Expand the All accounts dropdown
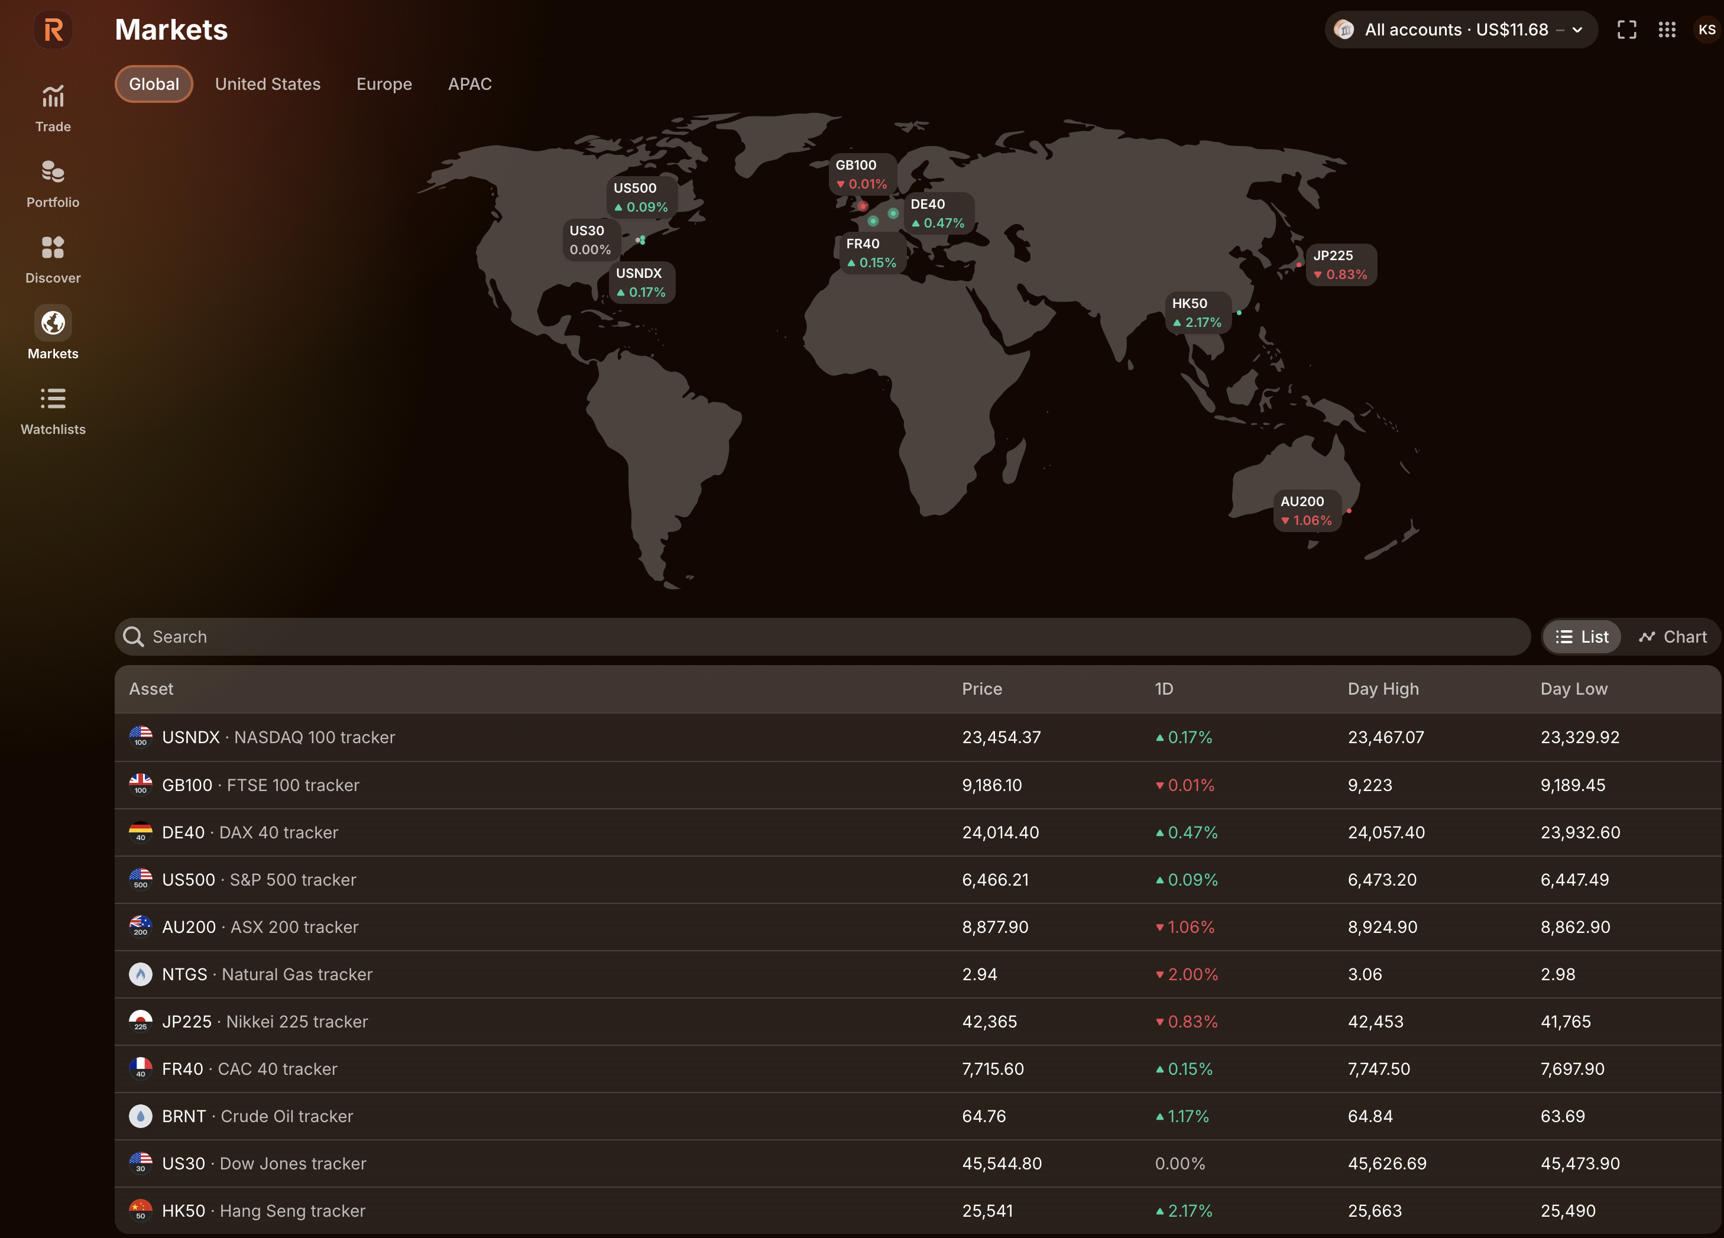 pyautogui.click(x=1460, y=30)
